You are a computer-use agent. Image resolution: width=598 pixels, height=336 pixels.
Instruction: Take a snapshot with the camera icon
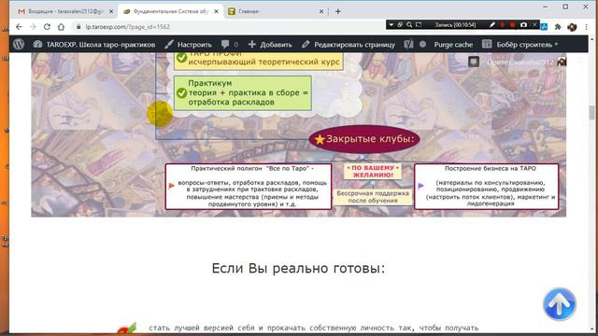click(x=523, y=25)
